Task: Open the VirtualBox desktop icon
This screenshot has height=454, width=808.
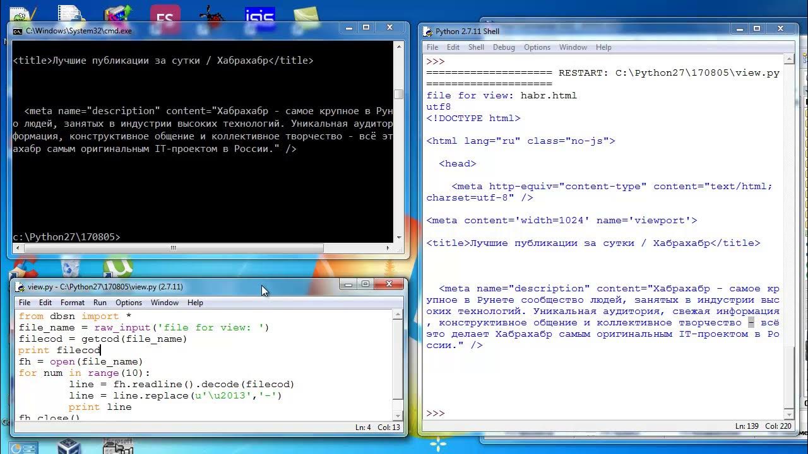Action: pyautogui.click(x=69, y=446)
